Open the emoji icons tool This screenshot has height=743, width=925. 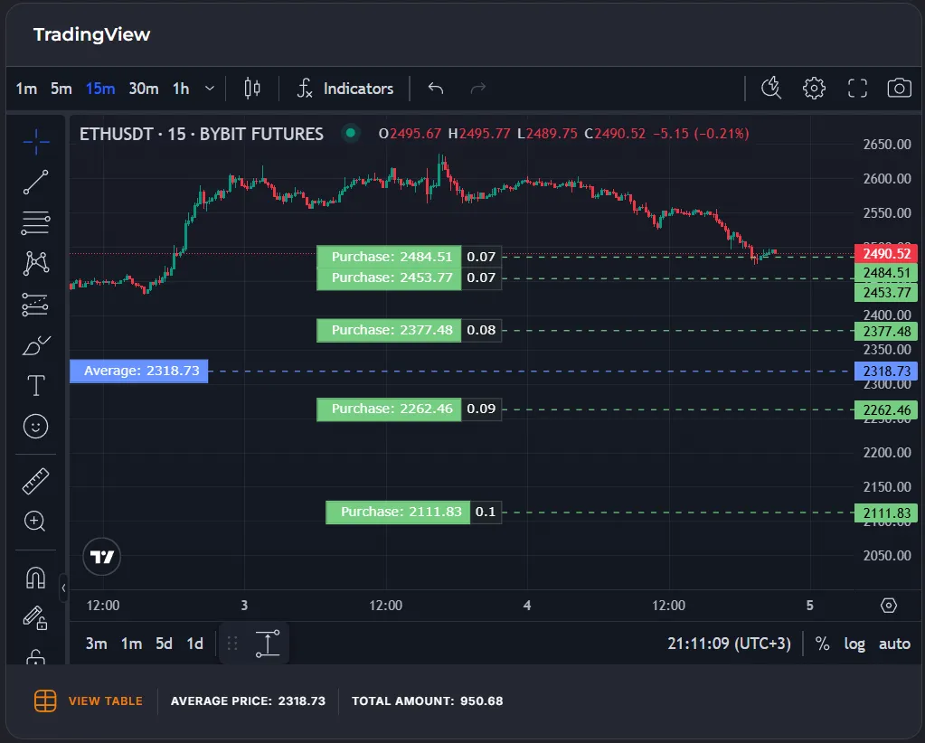pyautogui.click(x=36, y=427)
